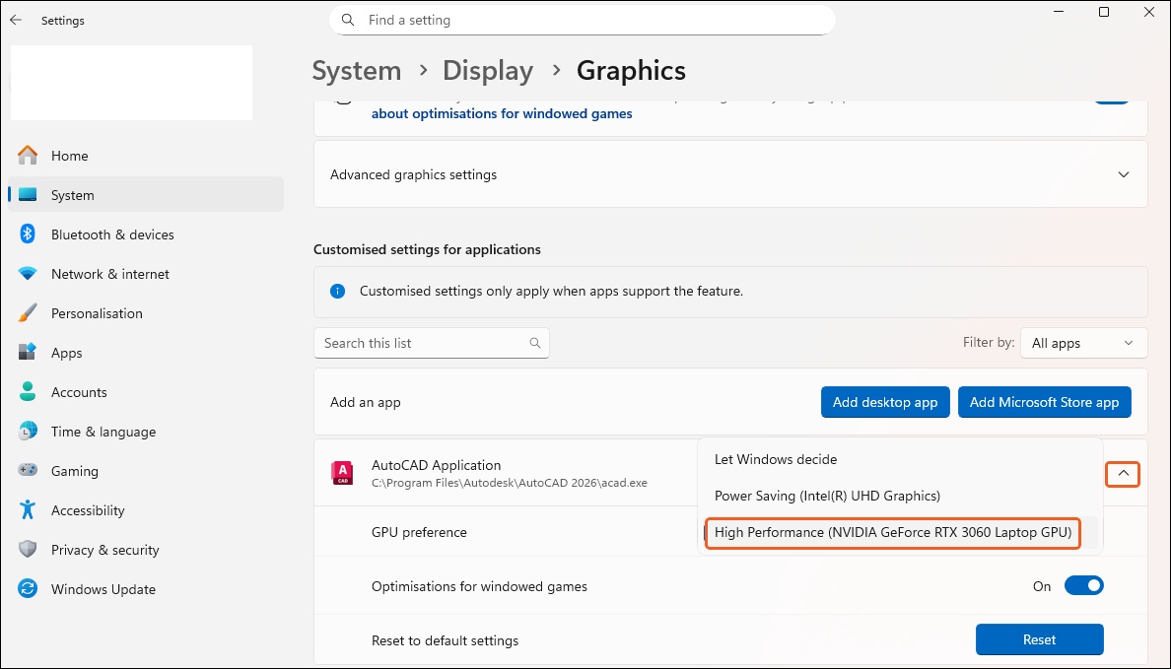Click the Personalisation paintbrush icon
Image resolution: width=1171 pixels, height=669 pixels.
coord(28,313)
